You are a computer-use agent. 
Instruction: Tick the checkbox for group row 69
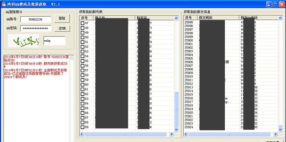[x=82, y=127]
